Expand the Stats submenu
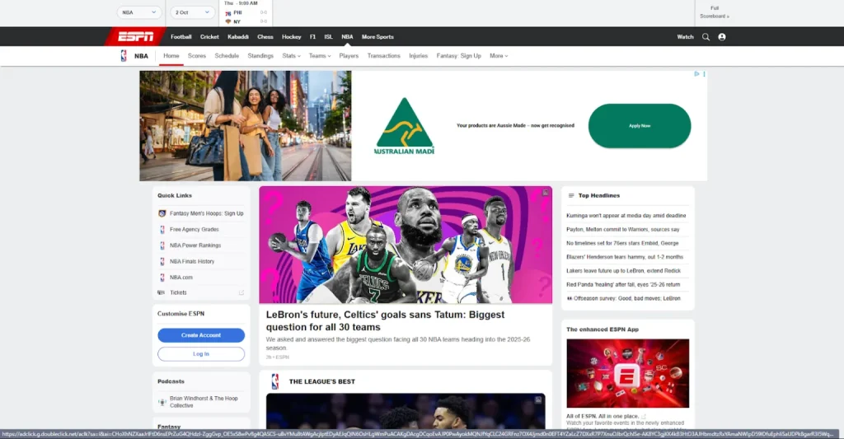Viewport: 844px width, 439px height. 291,56
